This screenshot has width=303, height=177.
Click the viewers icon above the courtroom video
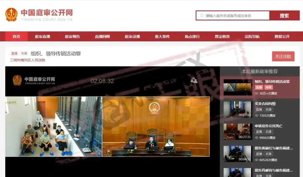click(194, 80)
